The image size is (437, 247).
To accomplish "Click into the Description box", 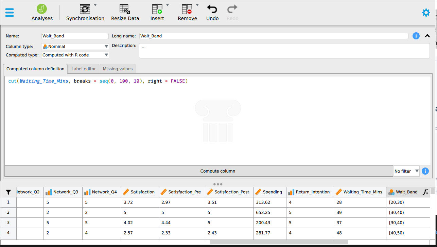I will coord(284,51).
